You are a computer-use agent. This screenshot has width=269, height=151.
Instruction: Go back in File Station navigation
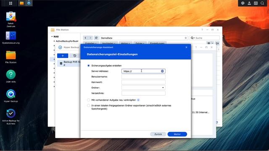85,38
